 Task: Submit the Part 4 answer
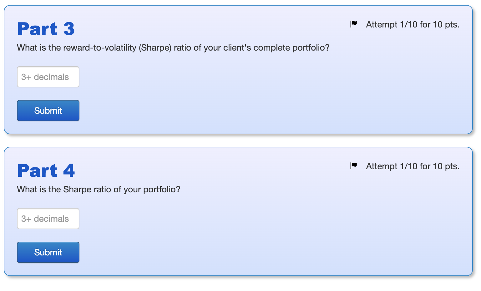[x=48, y=252]
